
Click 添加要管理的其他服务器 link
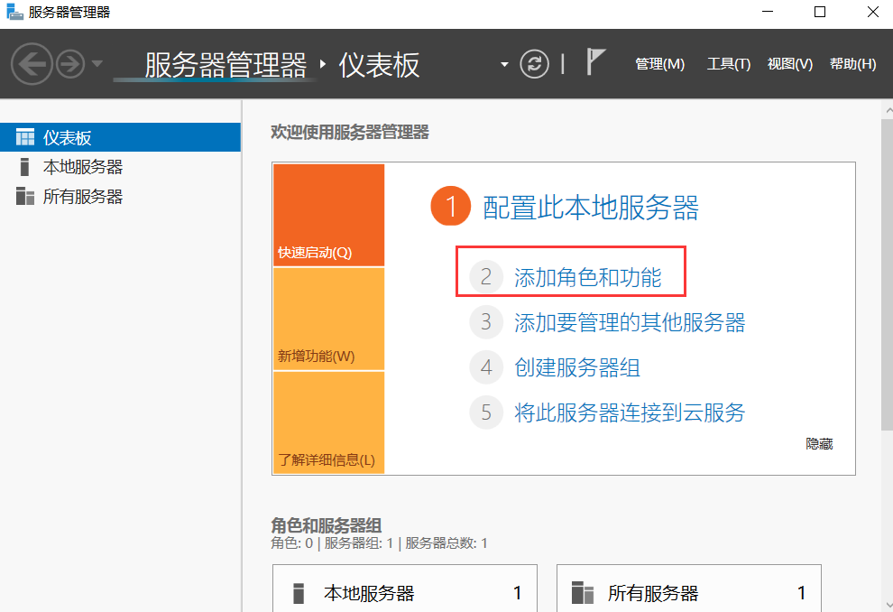tap(630, 322)
